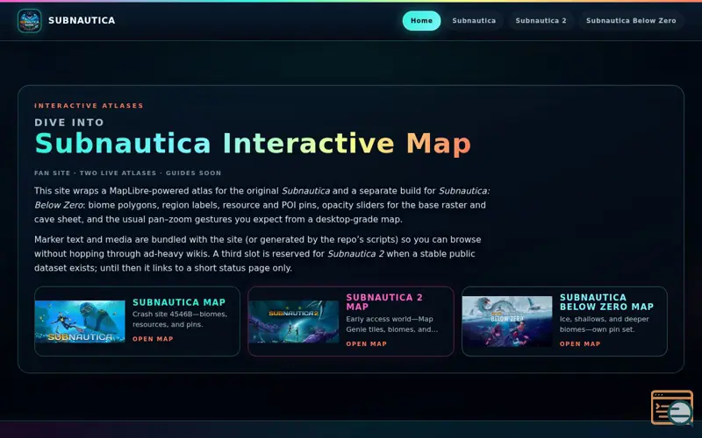Open the SUBNAUTICA MAP card title

179,302
